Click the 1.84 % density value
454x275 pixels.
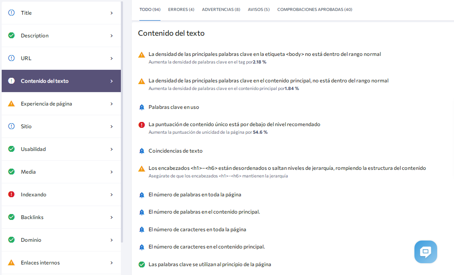tap(292, 88)
